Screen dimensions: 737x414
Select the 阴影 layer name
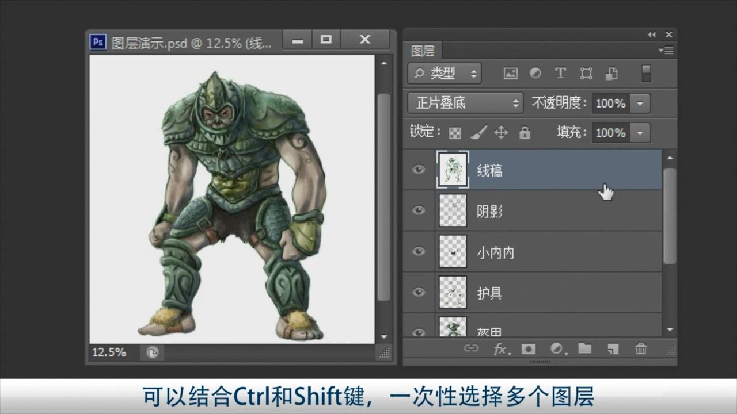click(x=489, y=212)
